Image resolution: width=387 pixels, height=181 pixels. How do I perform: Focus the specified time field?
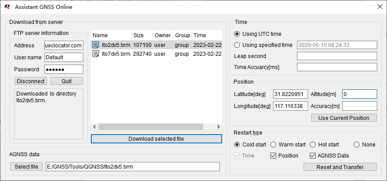point(337,45)
